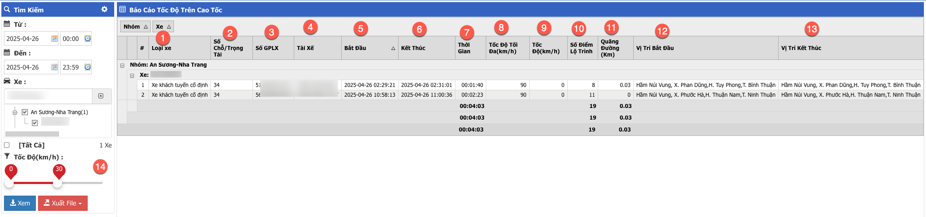
Task: Click the magnifier icon next to Tìm Kiếm
Action: click(x=7, y=9)
